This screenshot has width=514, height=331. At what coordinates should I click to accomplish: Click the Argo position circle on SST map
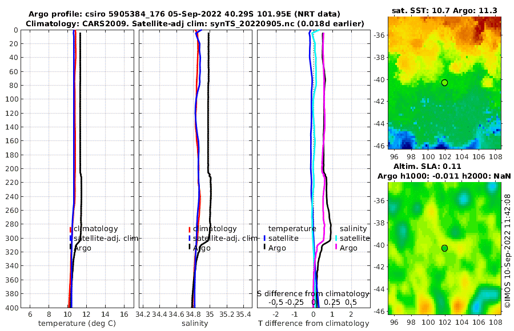(x=444, y=83)
